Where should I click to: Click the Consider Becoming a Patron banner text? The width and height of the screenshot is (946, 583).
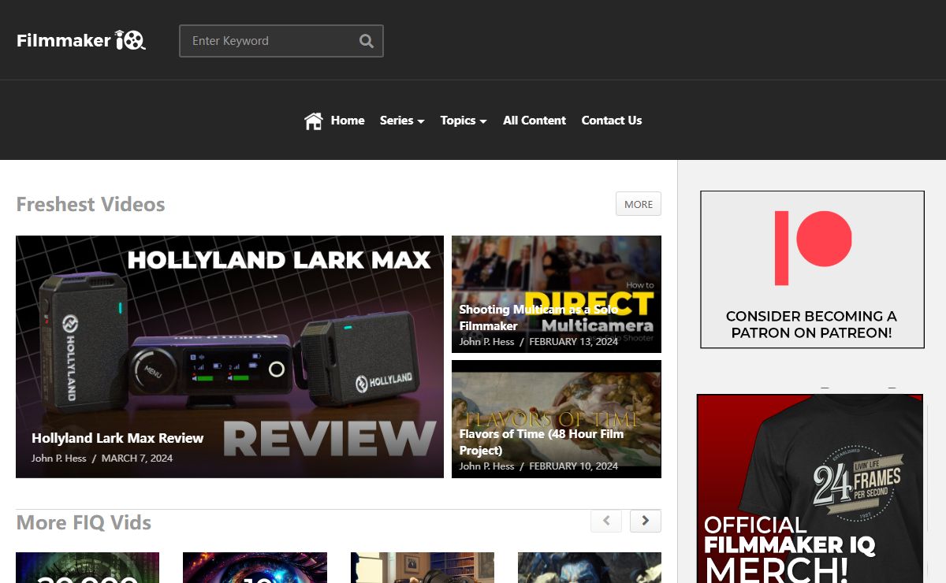pyautogui.click(x=811, y=325)
